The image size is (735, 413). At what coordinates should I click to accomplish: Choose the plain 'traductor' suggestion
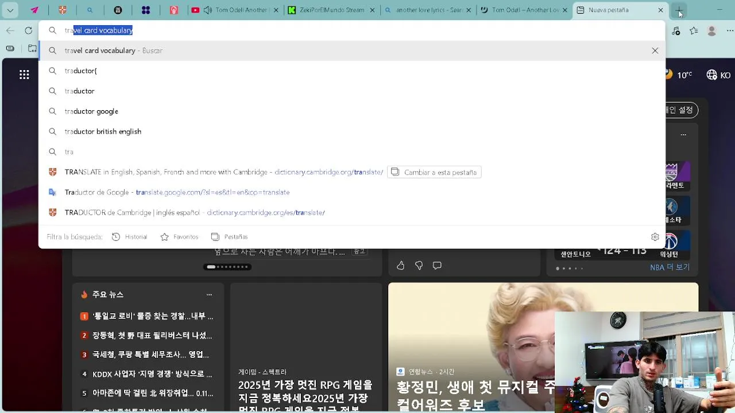point(351,91)
